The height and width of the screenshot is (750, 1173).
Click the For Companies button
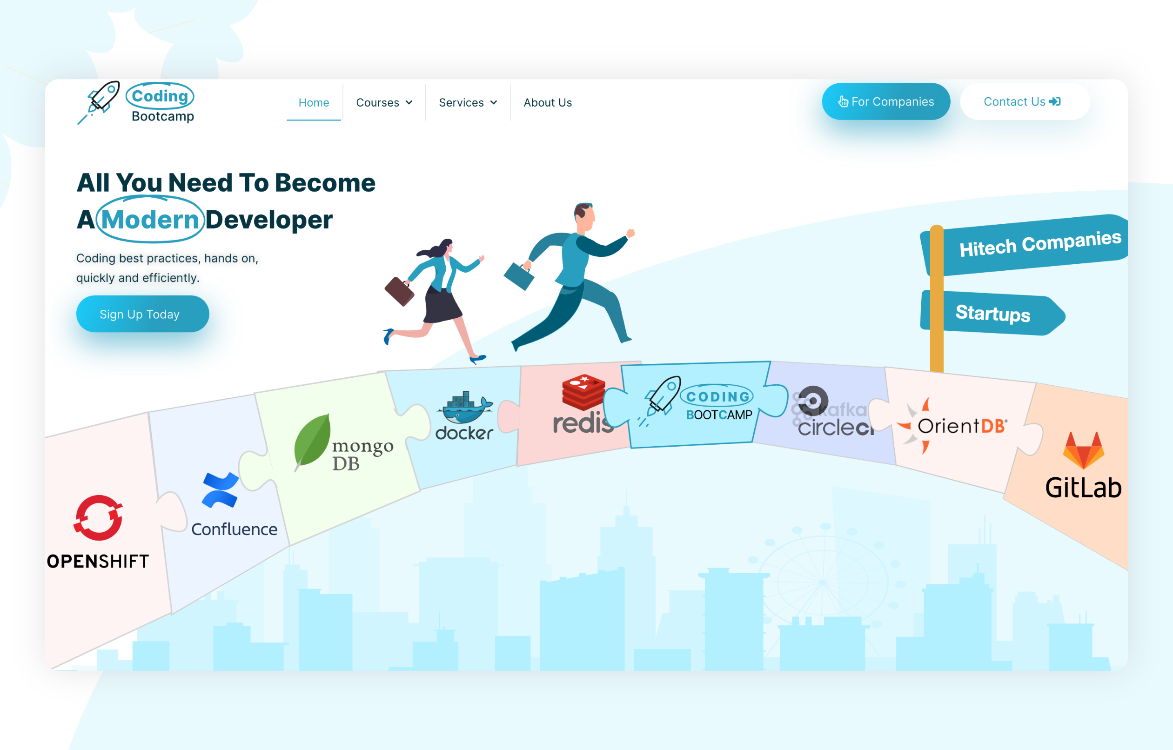click(x=885, y=101)
